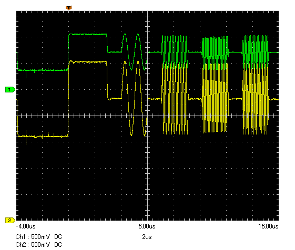295x250 pixels.
Task: Click the yellow negative spike near left
Action: [26, 140]
